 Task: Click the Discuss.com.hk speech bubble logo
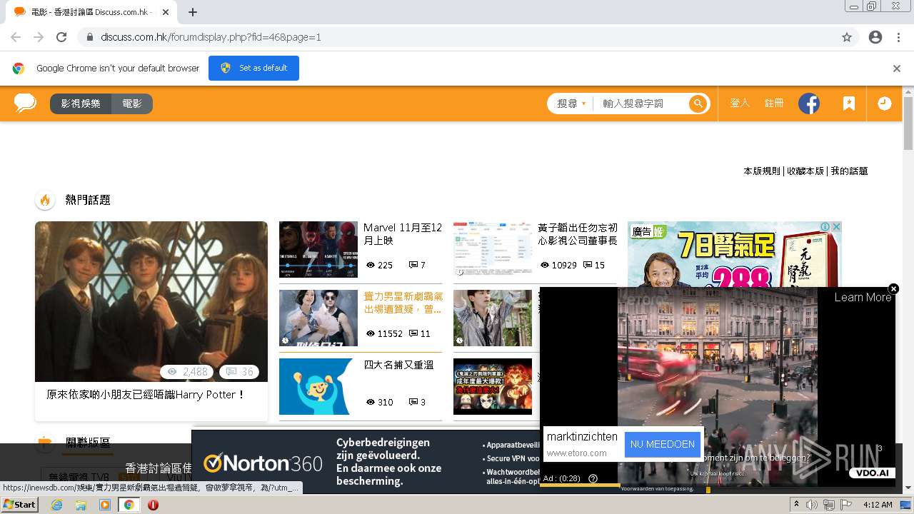click(25, 104)
